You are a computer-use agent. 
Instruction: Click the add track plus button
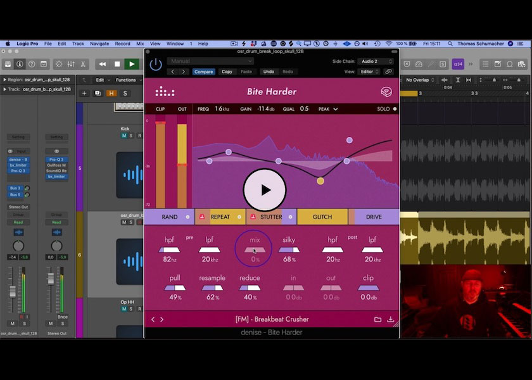tap(84, 93)
